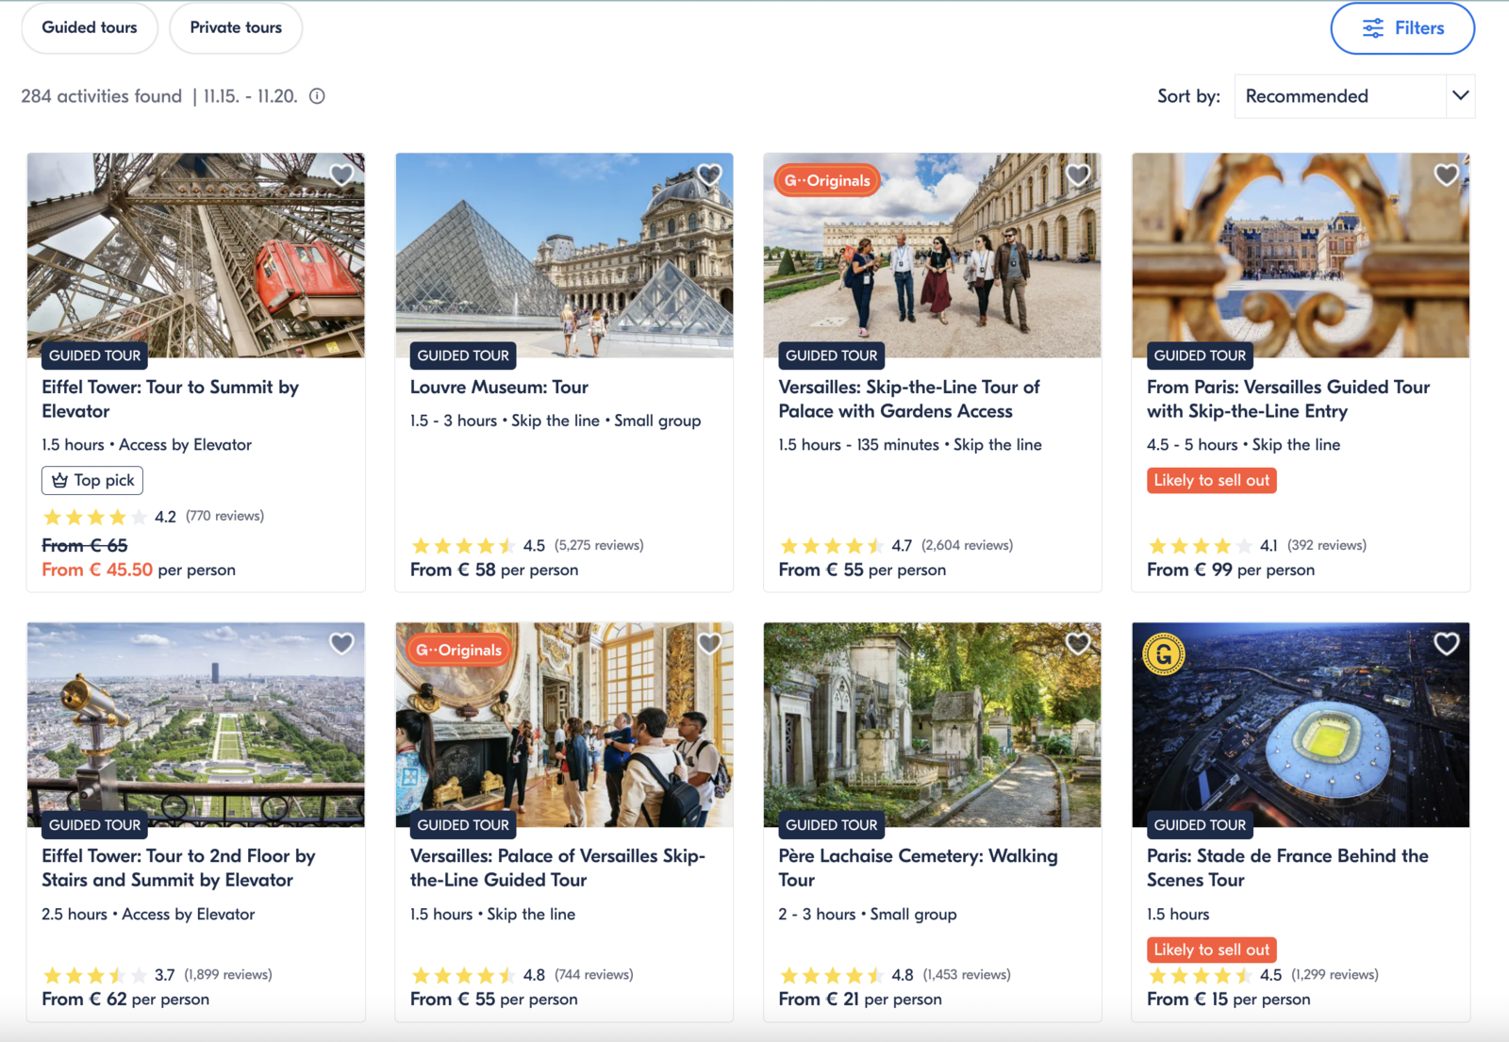Toggle the wishlist heart on the Louvre Museum Tour
Image resolution: width=1509 pixels, height=1042 pixels.
[708, 174]
